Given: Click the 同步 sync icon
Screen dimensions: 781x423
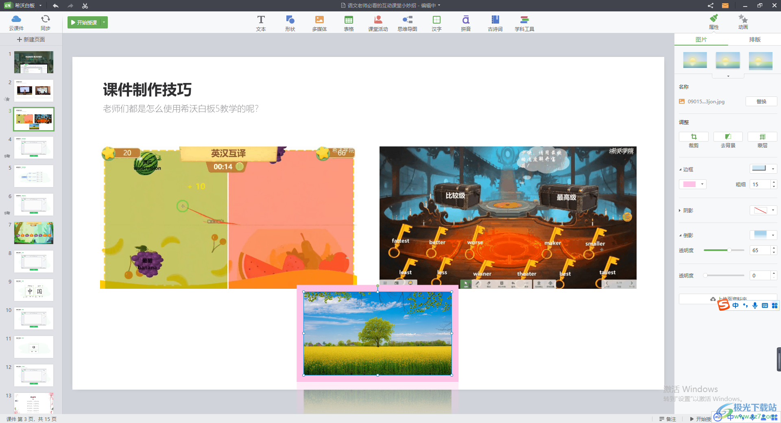Looking at the screenshot, I should point(46,22).
